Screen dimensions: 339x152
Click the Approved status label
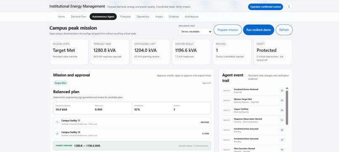click(x=207, y=83)
